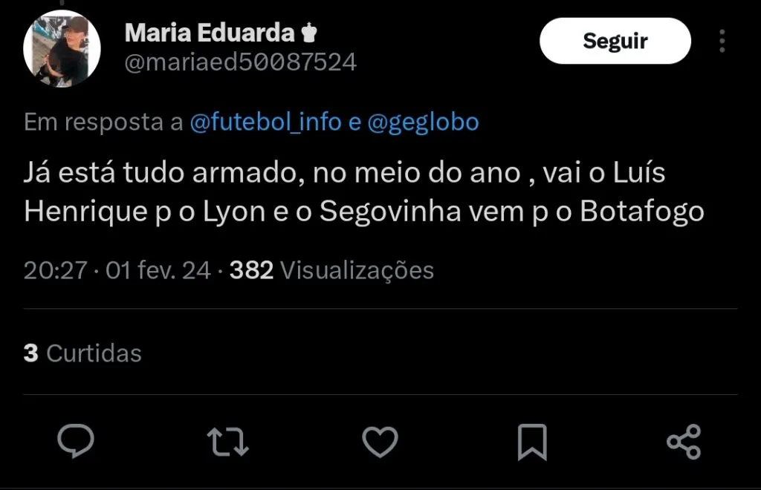Viewport: 761px width, 490px height.
Task: Click the 'Em resposta a' label
Action: pos(103,122)
